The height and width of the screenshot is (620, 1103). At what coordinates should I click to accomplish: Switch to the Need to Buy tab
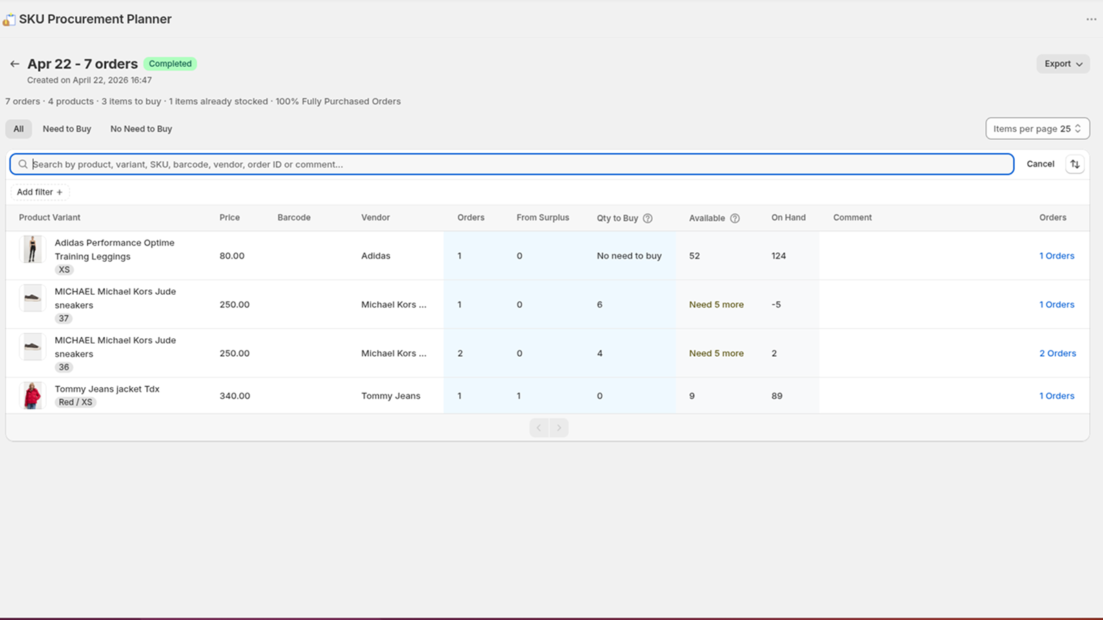point(67,129)
